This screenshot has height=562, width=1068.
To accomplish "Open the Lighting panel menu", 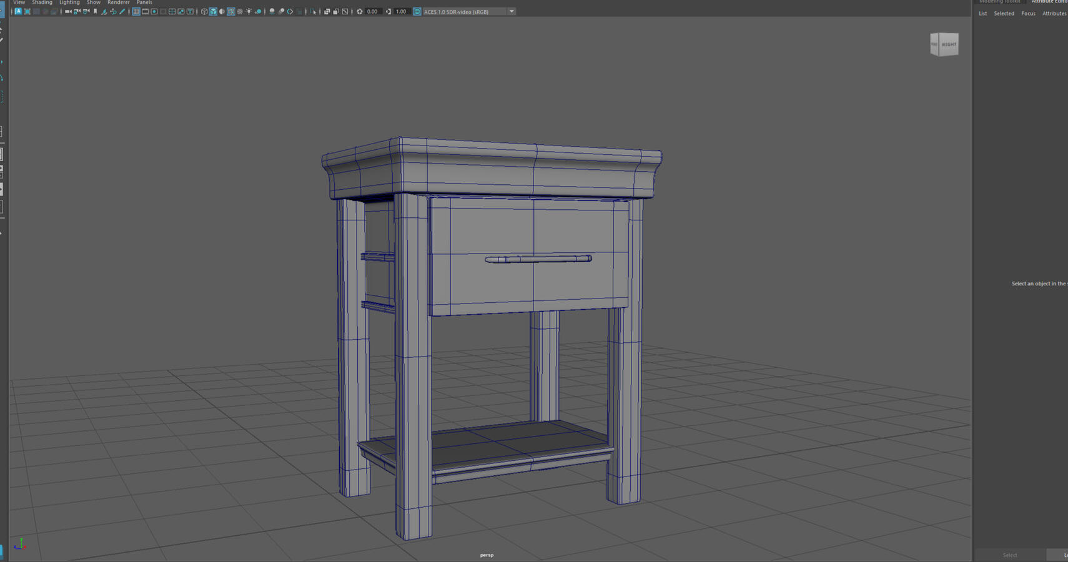I will click(x=69, y=2).
